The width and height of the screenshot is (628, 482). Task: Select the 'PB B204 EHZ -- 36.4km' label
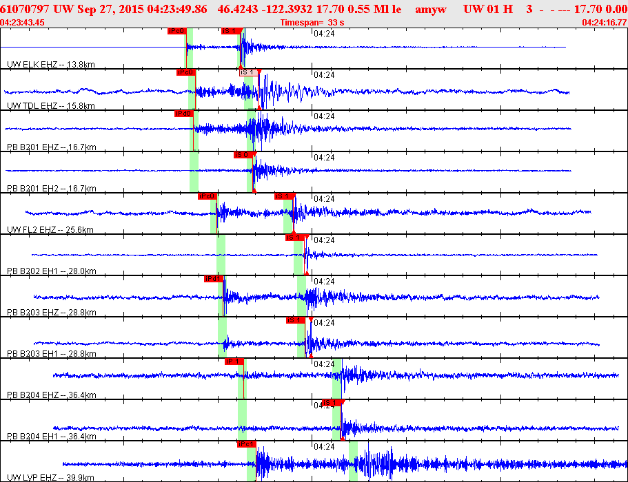[52, 395]
